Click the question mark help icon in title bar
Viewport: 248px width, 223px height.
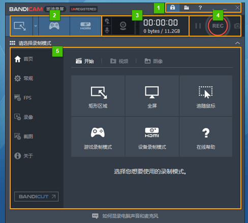(x=200, y=8)
